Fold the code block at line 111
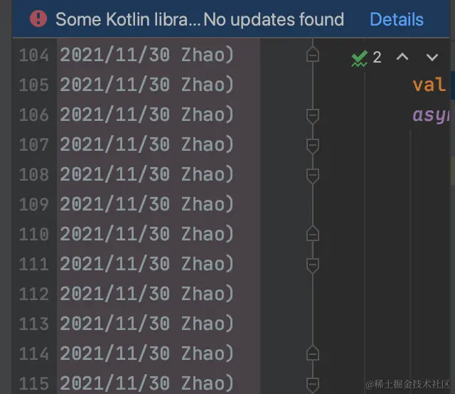Screen dimensions: 455x394 312,264
